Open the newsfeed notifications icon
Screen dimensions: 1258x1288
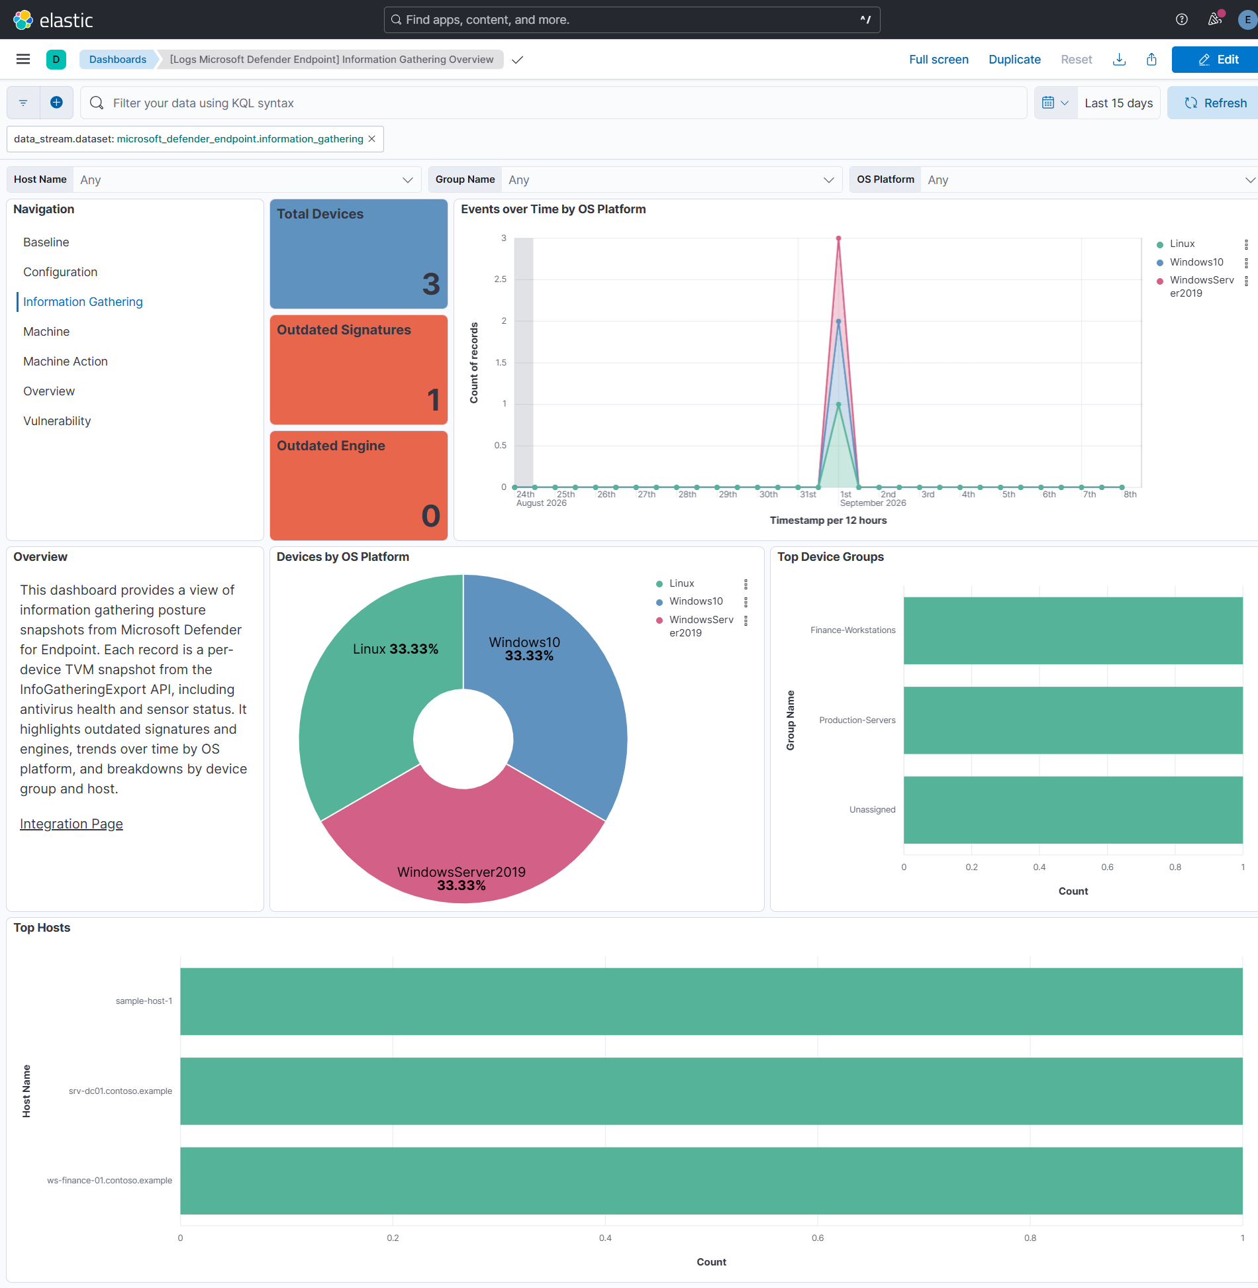pos(1215,20)
